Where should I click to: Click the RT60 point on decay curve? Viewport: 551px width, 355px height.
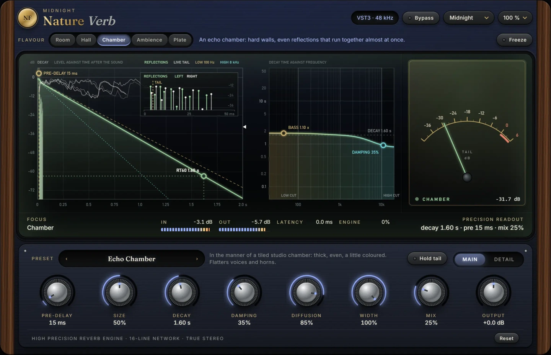pyautogui.click(x=204, y=176)
